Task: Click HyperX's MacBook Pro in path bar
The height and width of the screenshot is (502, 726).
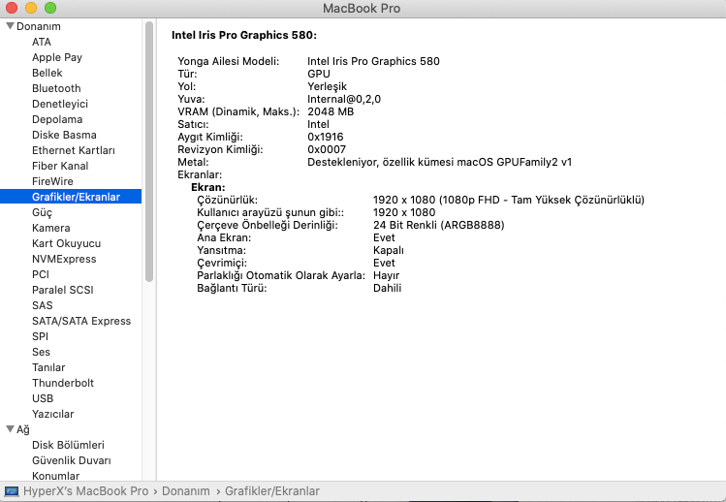Action: tap(85, 491)
